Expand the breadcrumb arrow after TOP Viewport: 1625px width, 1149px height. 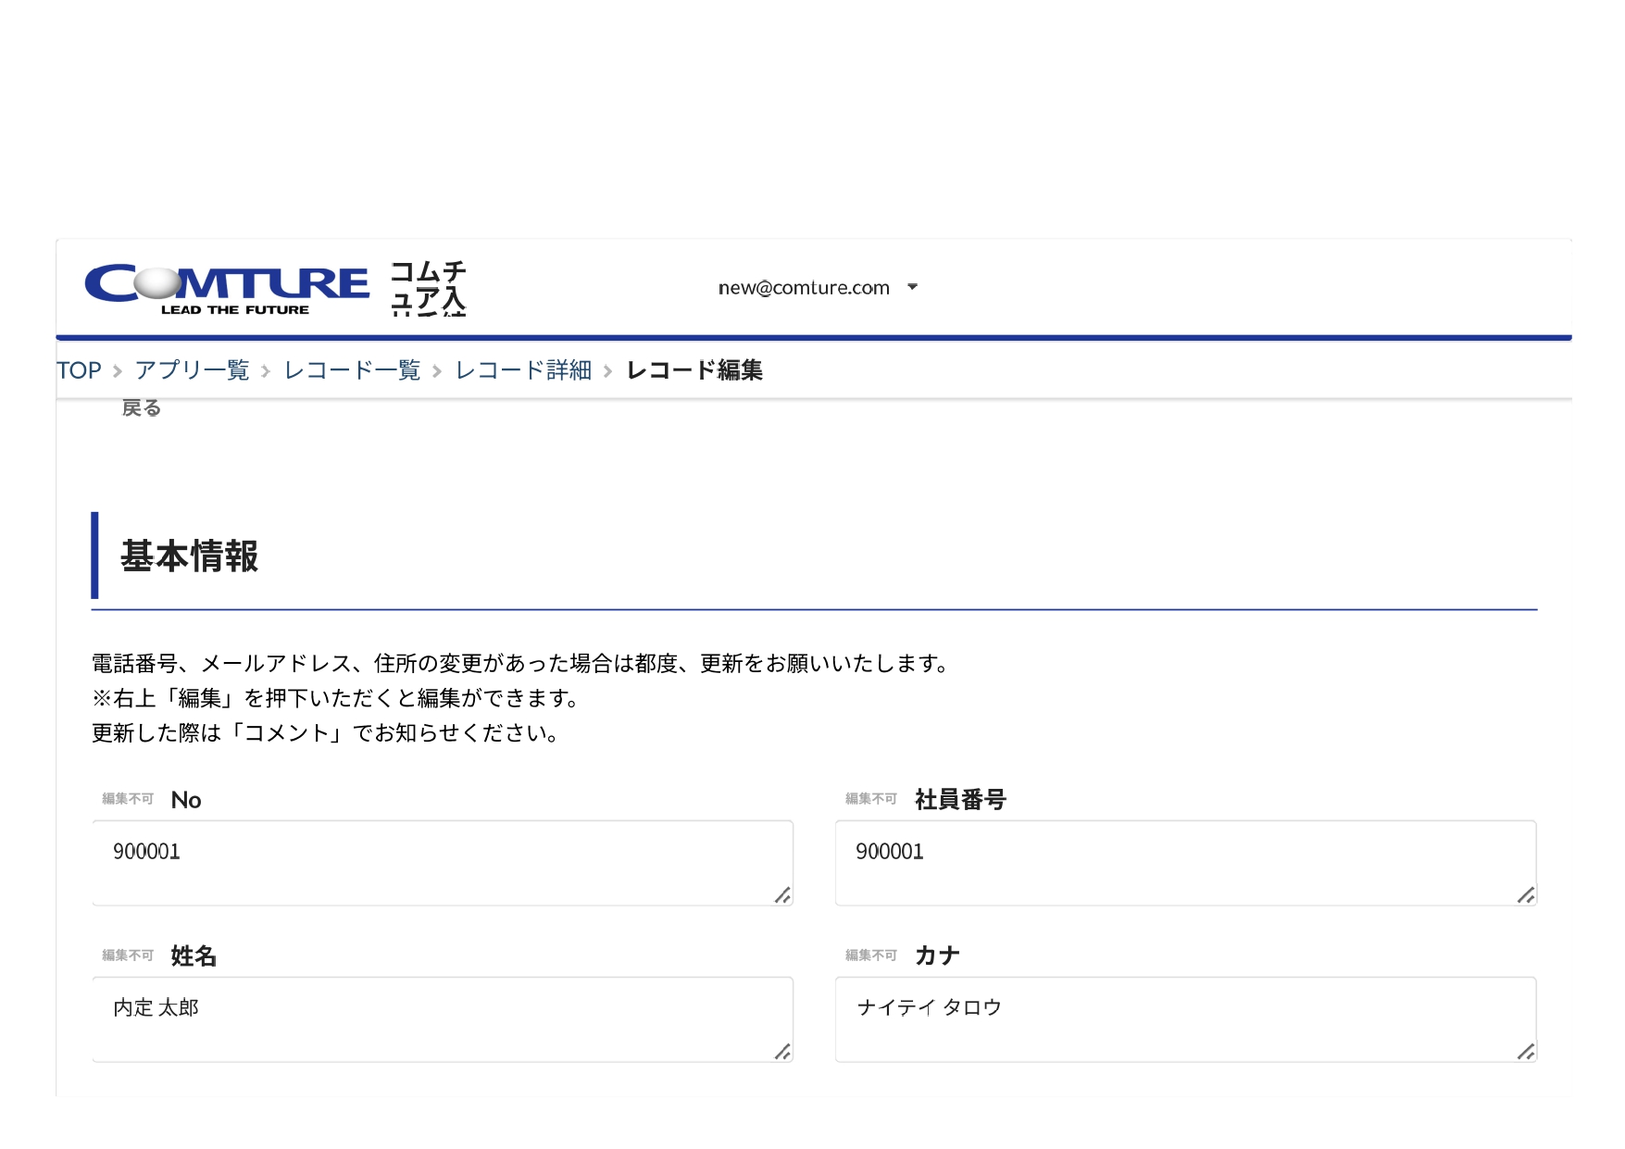tap(116, 370)
